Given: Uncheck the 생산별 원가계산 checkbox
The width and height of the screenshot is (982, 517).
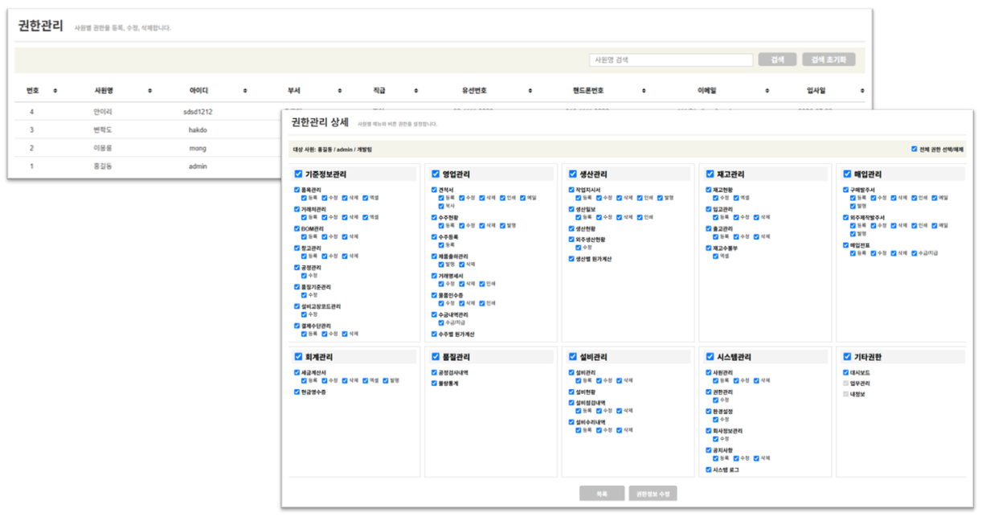Looking at the screenshot, I should 571,259.
